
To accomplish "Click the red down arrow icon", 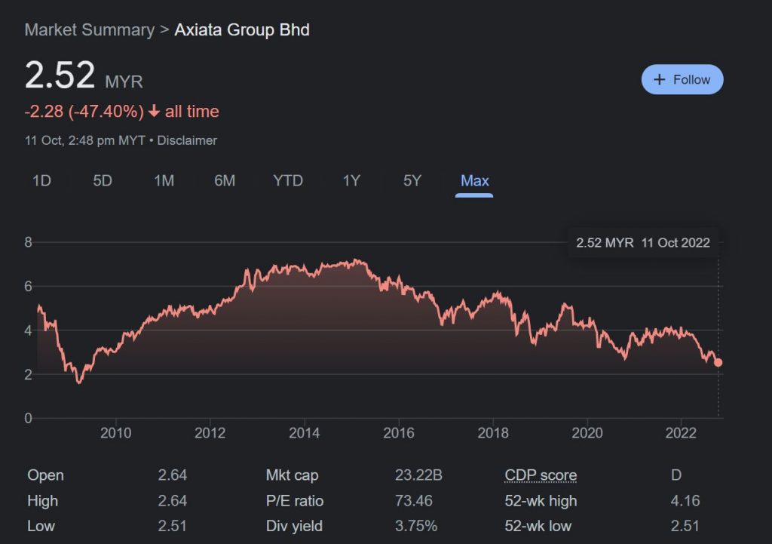I will point(154,112).
